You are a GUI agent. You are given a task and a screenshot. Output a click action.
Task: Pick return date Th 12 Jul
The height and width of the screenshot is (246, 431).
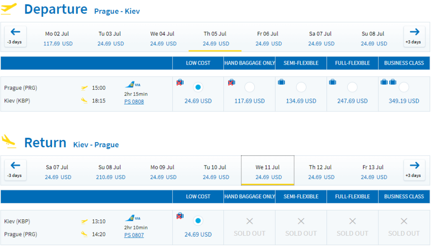click(320, 172)
